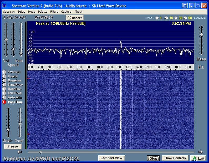Click the right arrow icon below the waterfall
This screenshot has height=163, width=209.
point(201,152)
